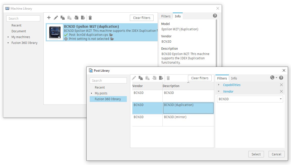The image size is (291, 165).
Task: Click the plus icon in Machine Library toolbar
Action: [49, 18]
